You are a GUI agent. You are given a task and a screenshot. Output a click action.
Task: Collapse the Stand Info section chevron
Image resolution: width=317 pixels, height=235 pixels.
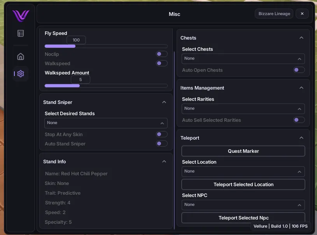coord(164,162)
